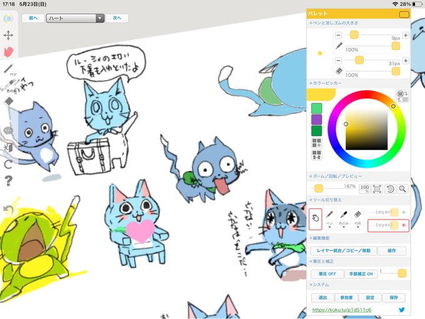
Task: Open help with the question mark icon
Action: pyautogui.click(x=8, y=181)
